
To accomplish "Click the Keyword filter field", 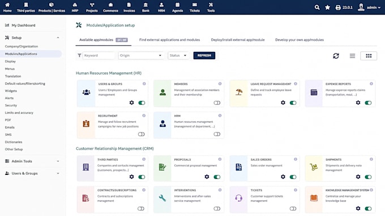I will pos(99,55).
